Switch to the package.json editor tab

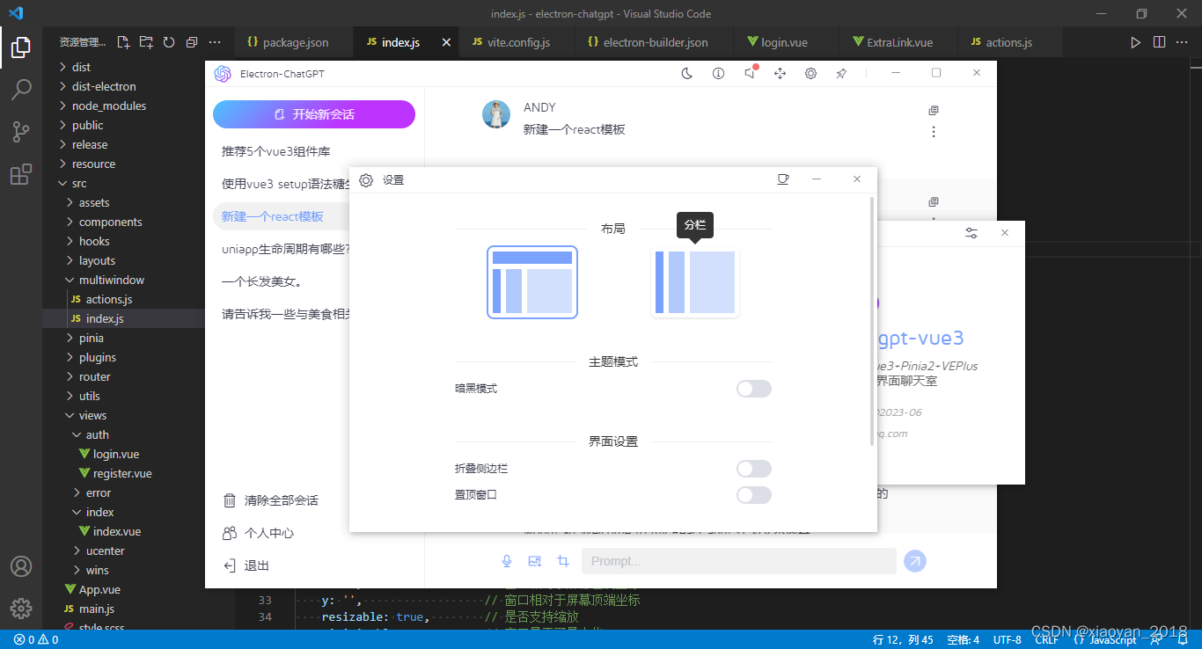coord(295,42)
